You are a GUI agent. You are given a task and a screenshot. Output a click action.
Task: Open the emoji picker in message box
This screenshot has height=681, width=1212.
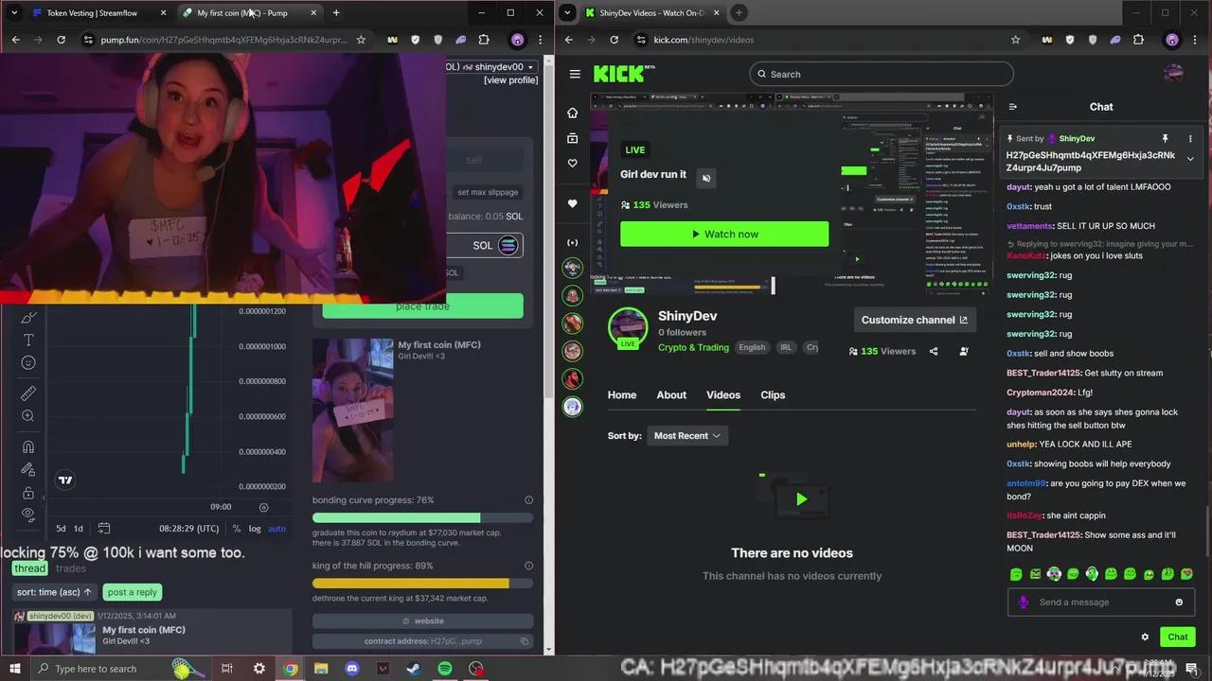pos(1179,602)
